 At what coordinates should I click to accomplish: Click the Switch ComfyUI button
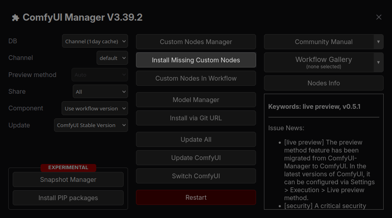pyautogui.click(x=196, y=176)
